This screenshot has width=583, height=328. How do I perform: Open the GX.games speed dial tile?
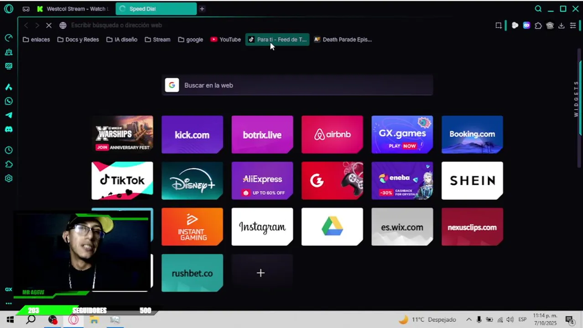402,134
